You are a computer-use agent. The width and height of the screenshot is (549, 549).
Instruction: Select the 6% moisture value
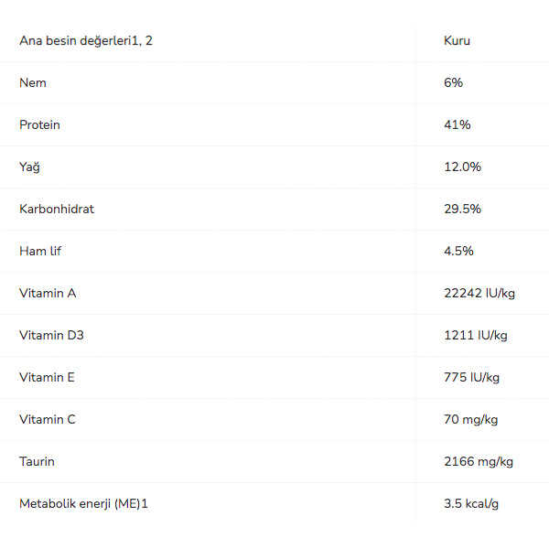click(x=454, y=82)
